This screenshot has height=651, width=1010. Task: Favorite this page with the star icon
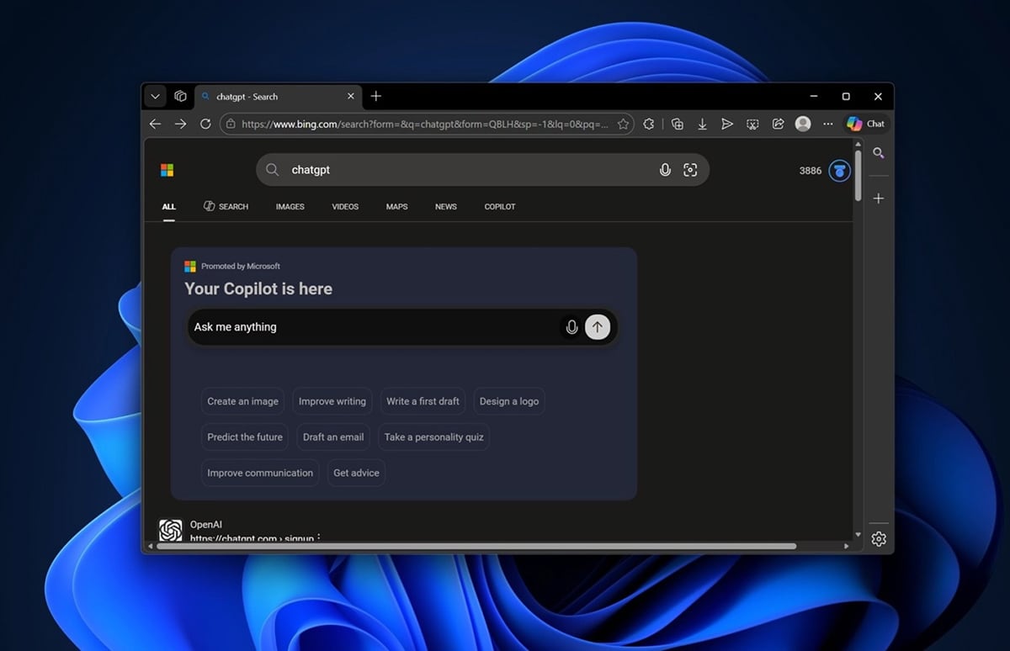623,124
